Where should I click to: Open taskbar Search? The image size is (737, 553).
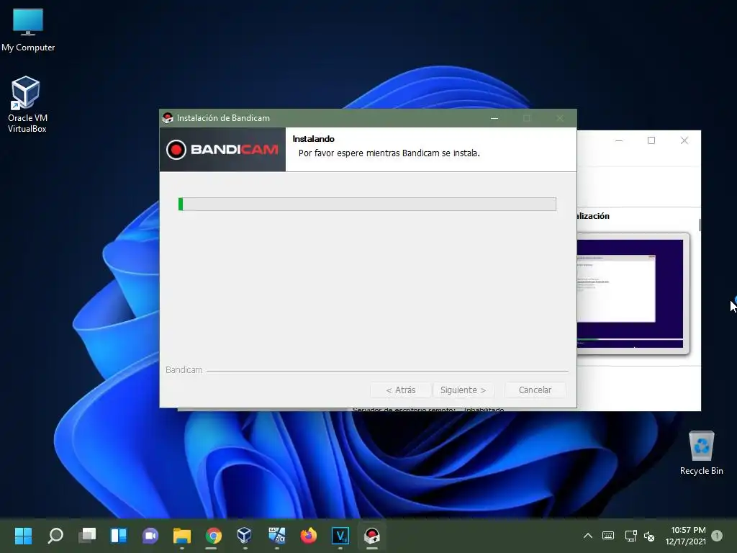(55, 535)
